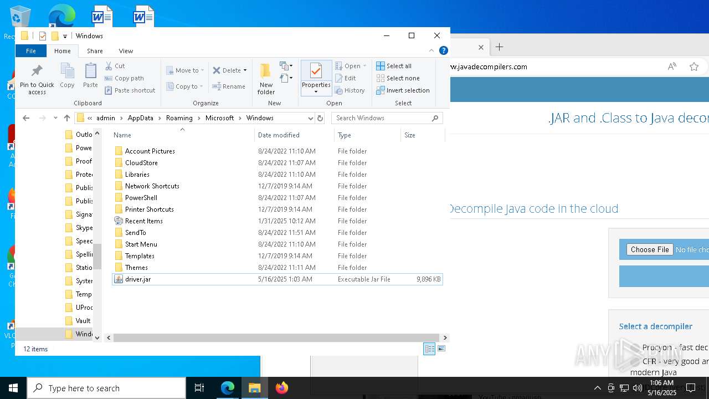
Task: Click Roaming in the breadcrumb path
Action: pos(179,118)
